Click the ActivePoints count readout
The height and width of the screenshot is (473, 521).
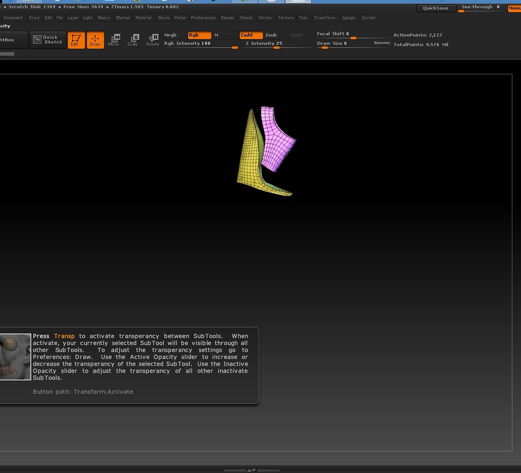(418, 35)
